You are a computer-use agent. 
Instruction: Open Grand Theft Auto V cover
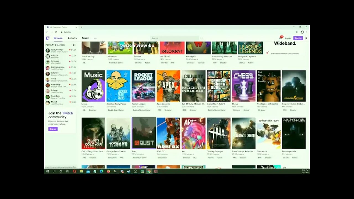(218, 86)
